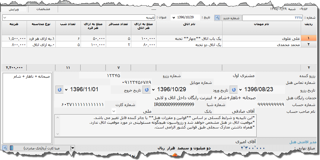
Task: Click calculation type cell به ازای اتاق
Action: point(41,44)
